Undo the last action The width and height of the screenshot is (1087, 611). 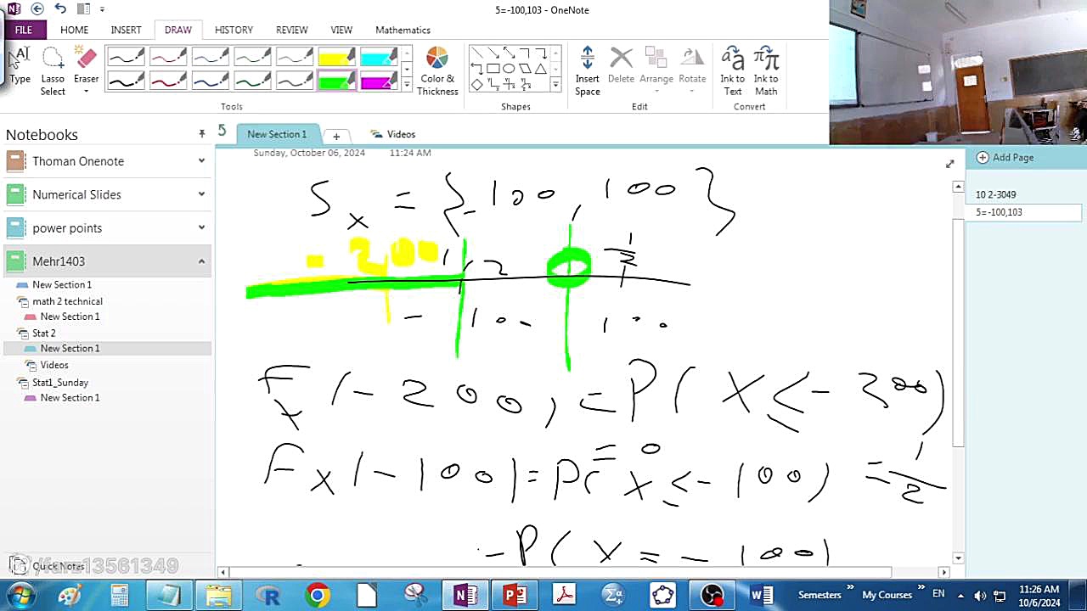tap(59, 8)
